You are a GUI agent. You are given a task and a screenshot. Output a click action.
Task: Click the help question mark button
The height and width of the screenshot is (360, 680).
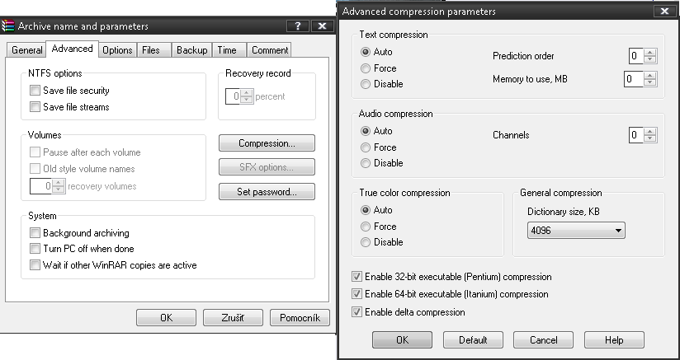298,26
